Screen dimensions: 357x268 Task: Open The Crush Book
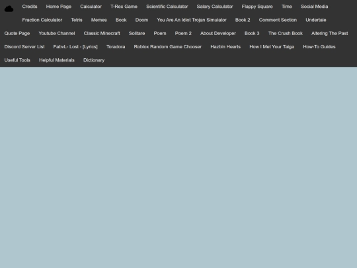[x=286, y=34]
